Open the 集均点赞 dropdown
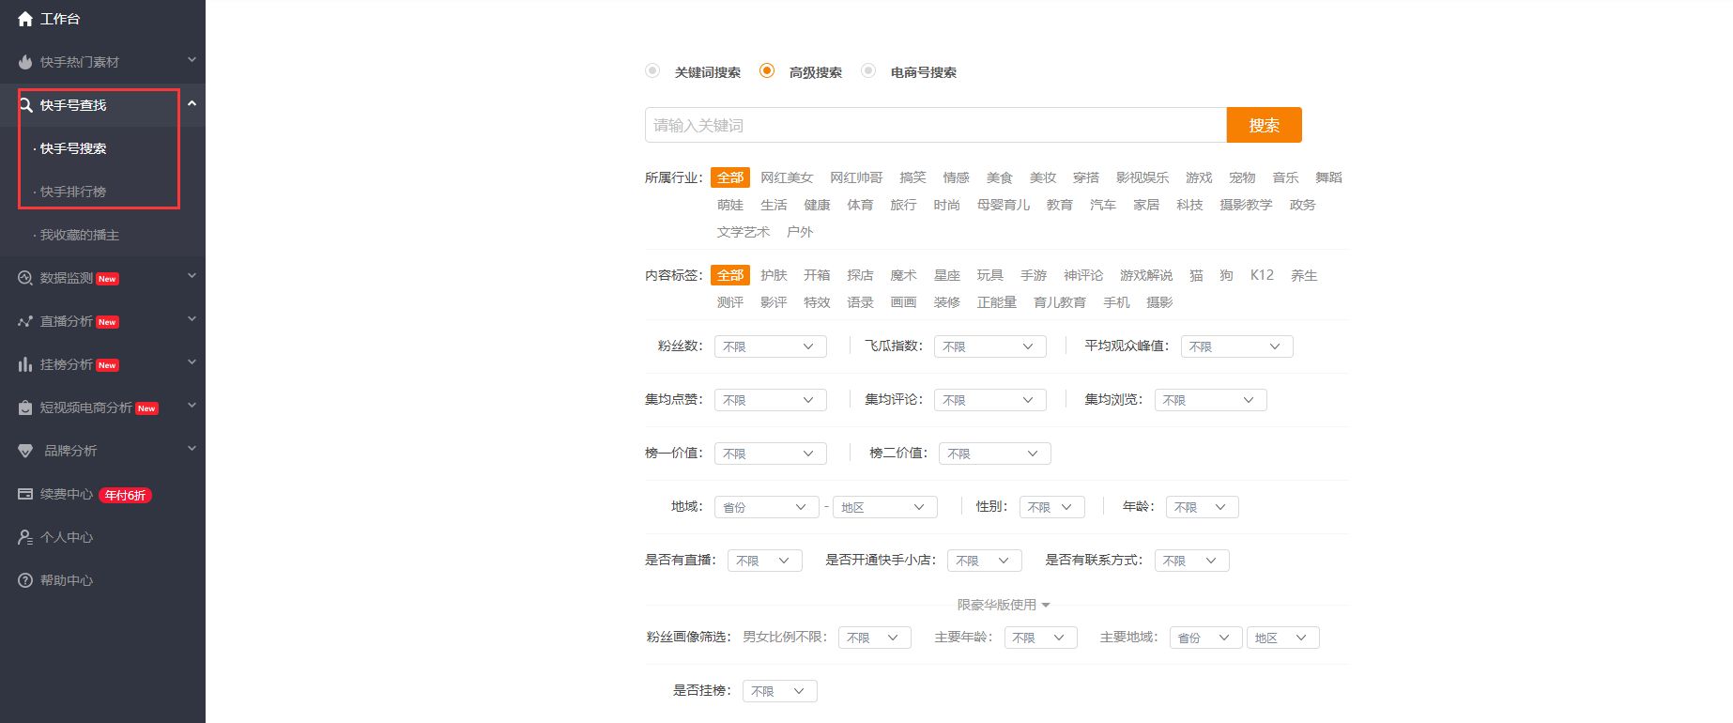This screenshot has height=723, width=1733. tap(770, 400)
